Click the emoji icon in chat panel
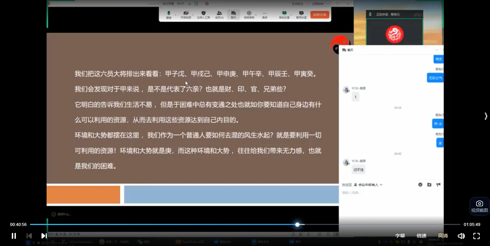 coord(420,185)
